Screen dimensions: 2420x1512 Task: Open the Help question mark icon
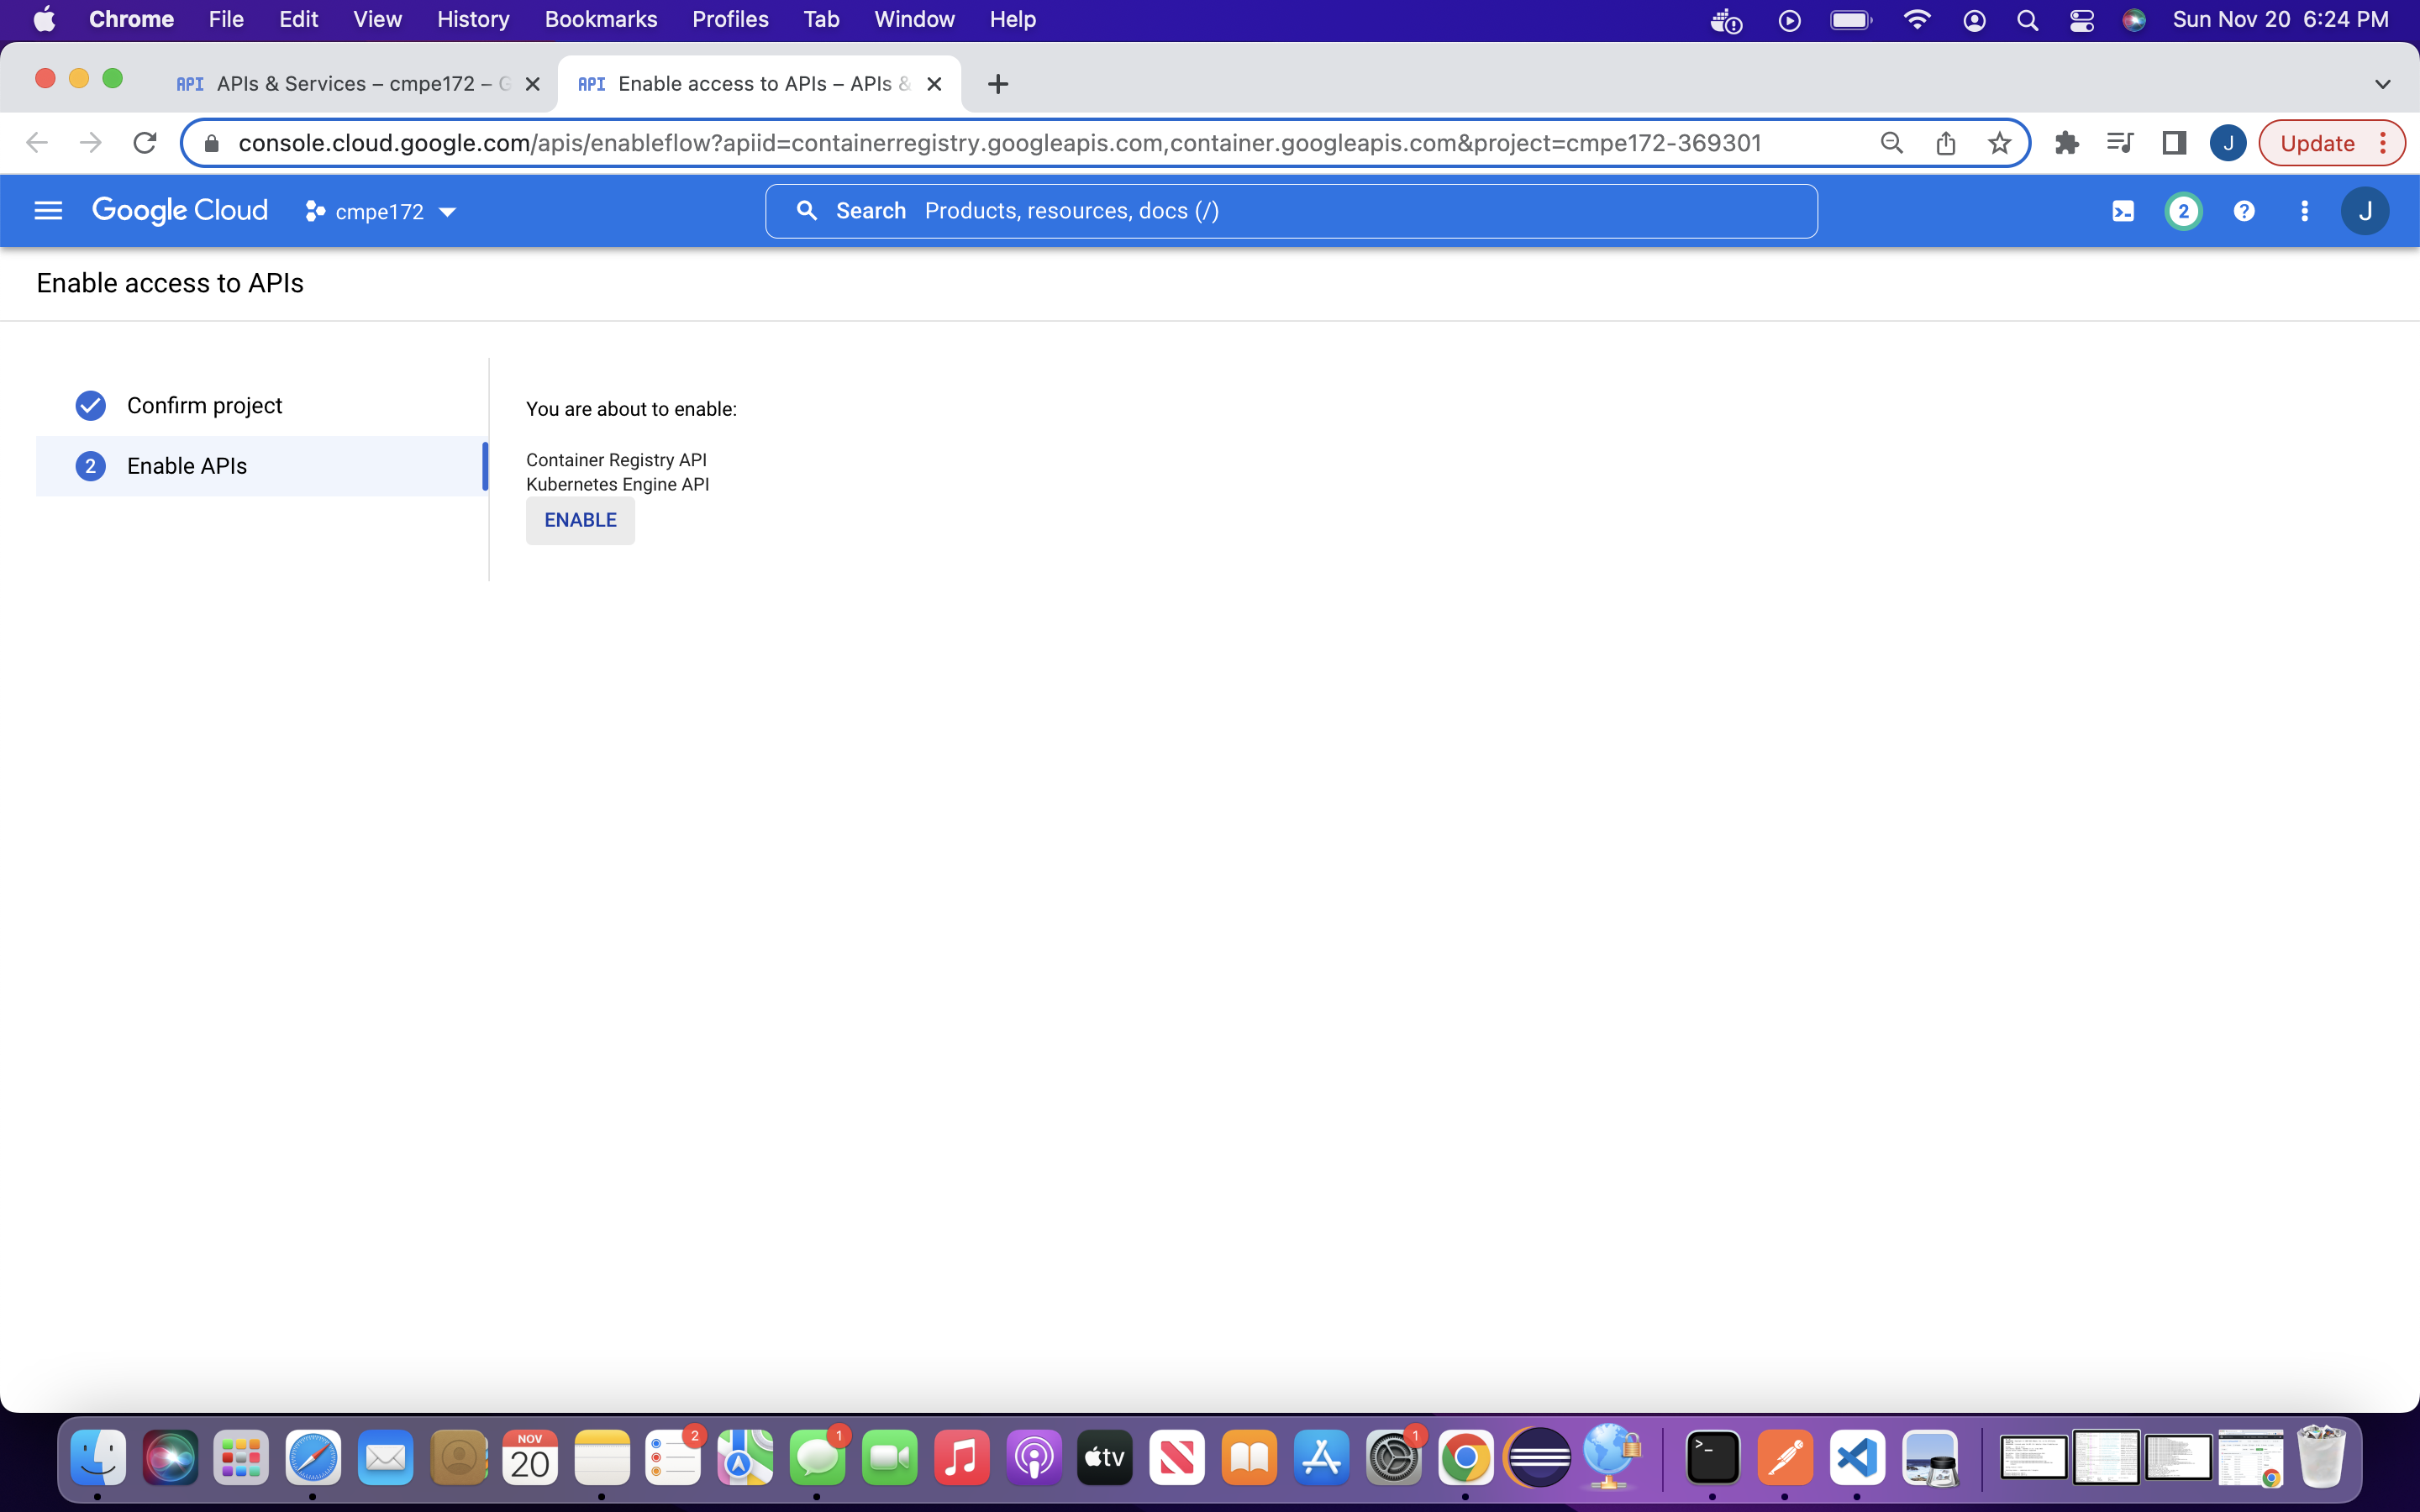click(x=2244, y=211)
